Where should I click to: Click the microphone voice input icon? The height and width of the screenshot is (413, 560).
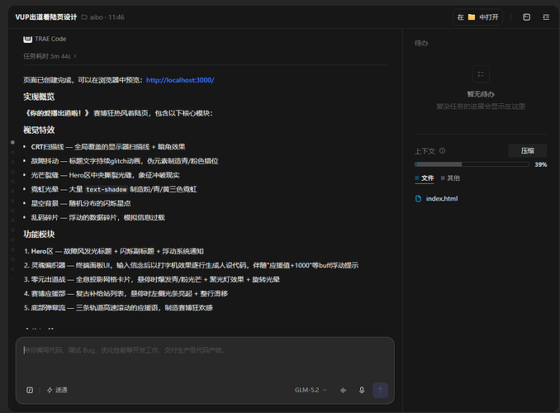click(362, 390)
